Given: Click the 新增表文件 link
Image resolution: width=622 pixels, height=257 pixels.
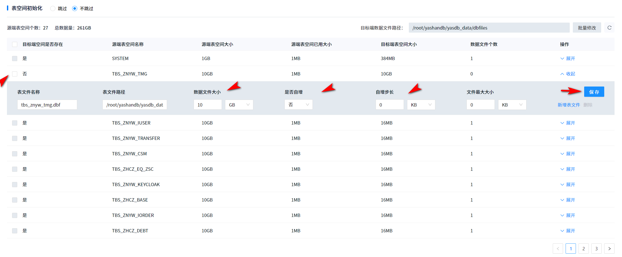Looking at the screenshot, I should click(569, 105).
